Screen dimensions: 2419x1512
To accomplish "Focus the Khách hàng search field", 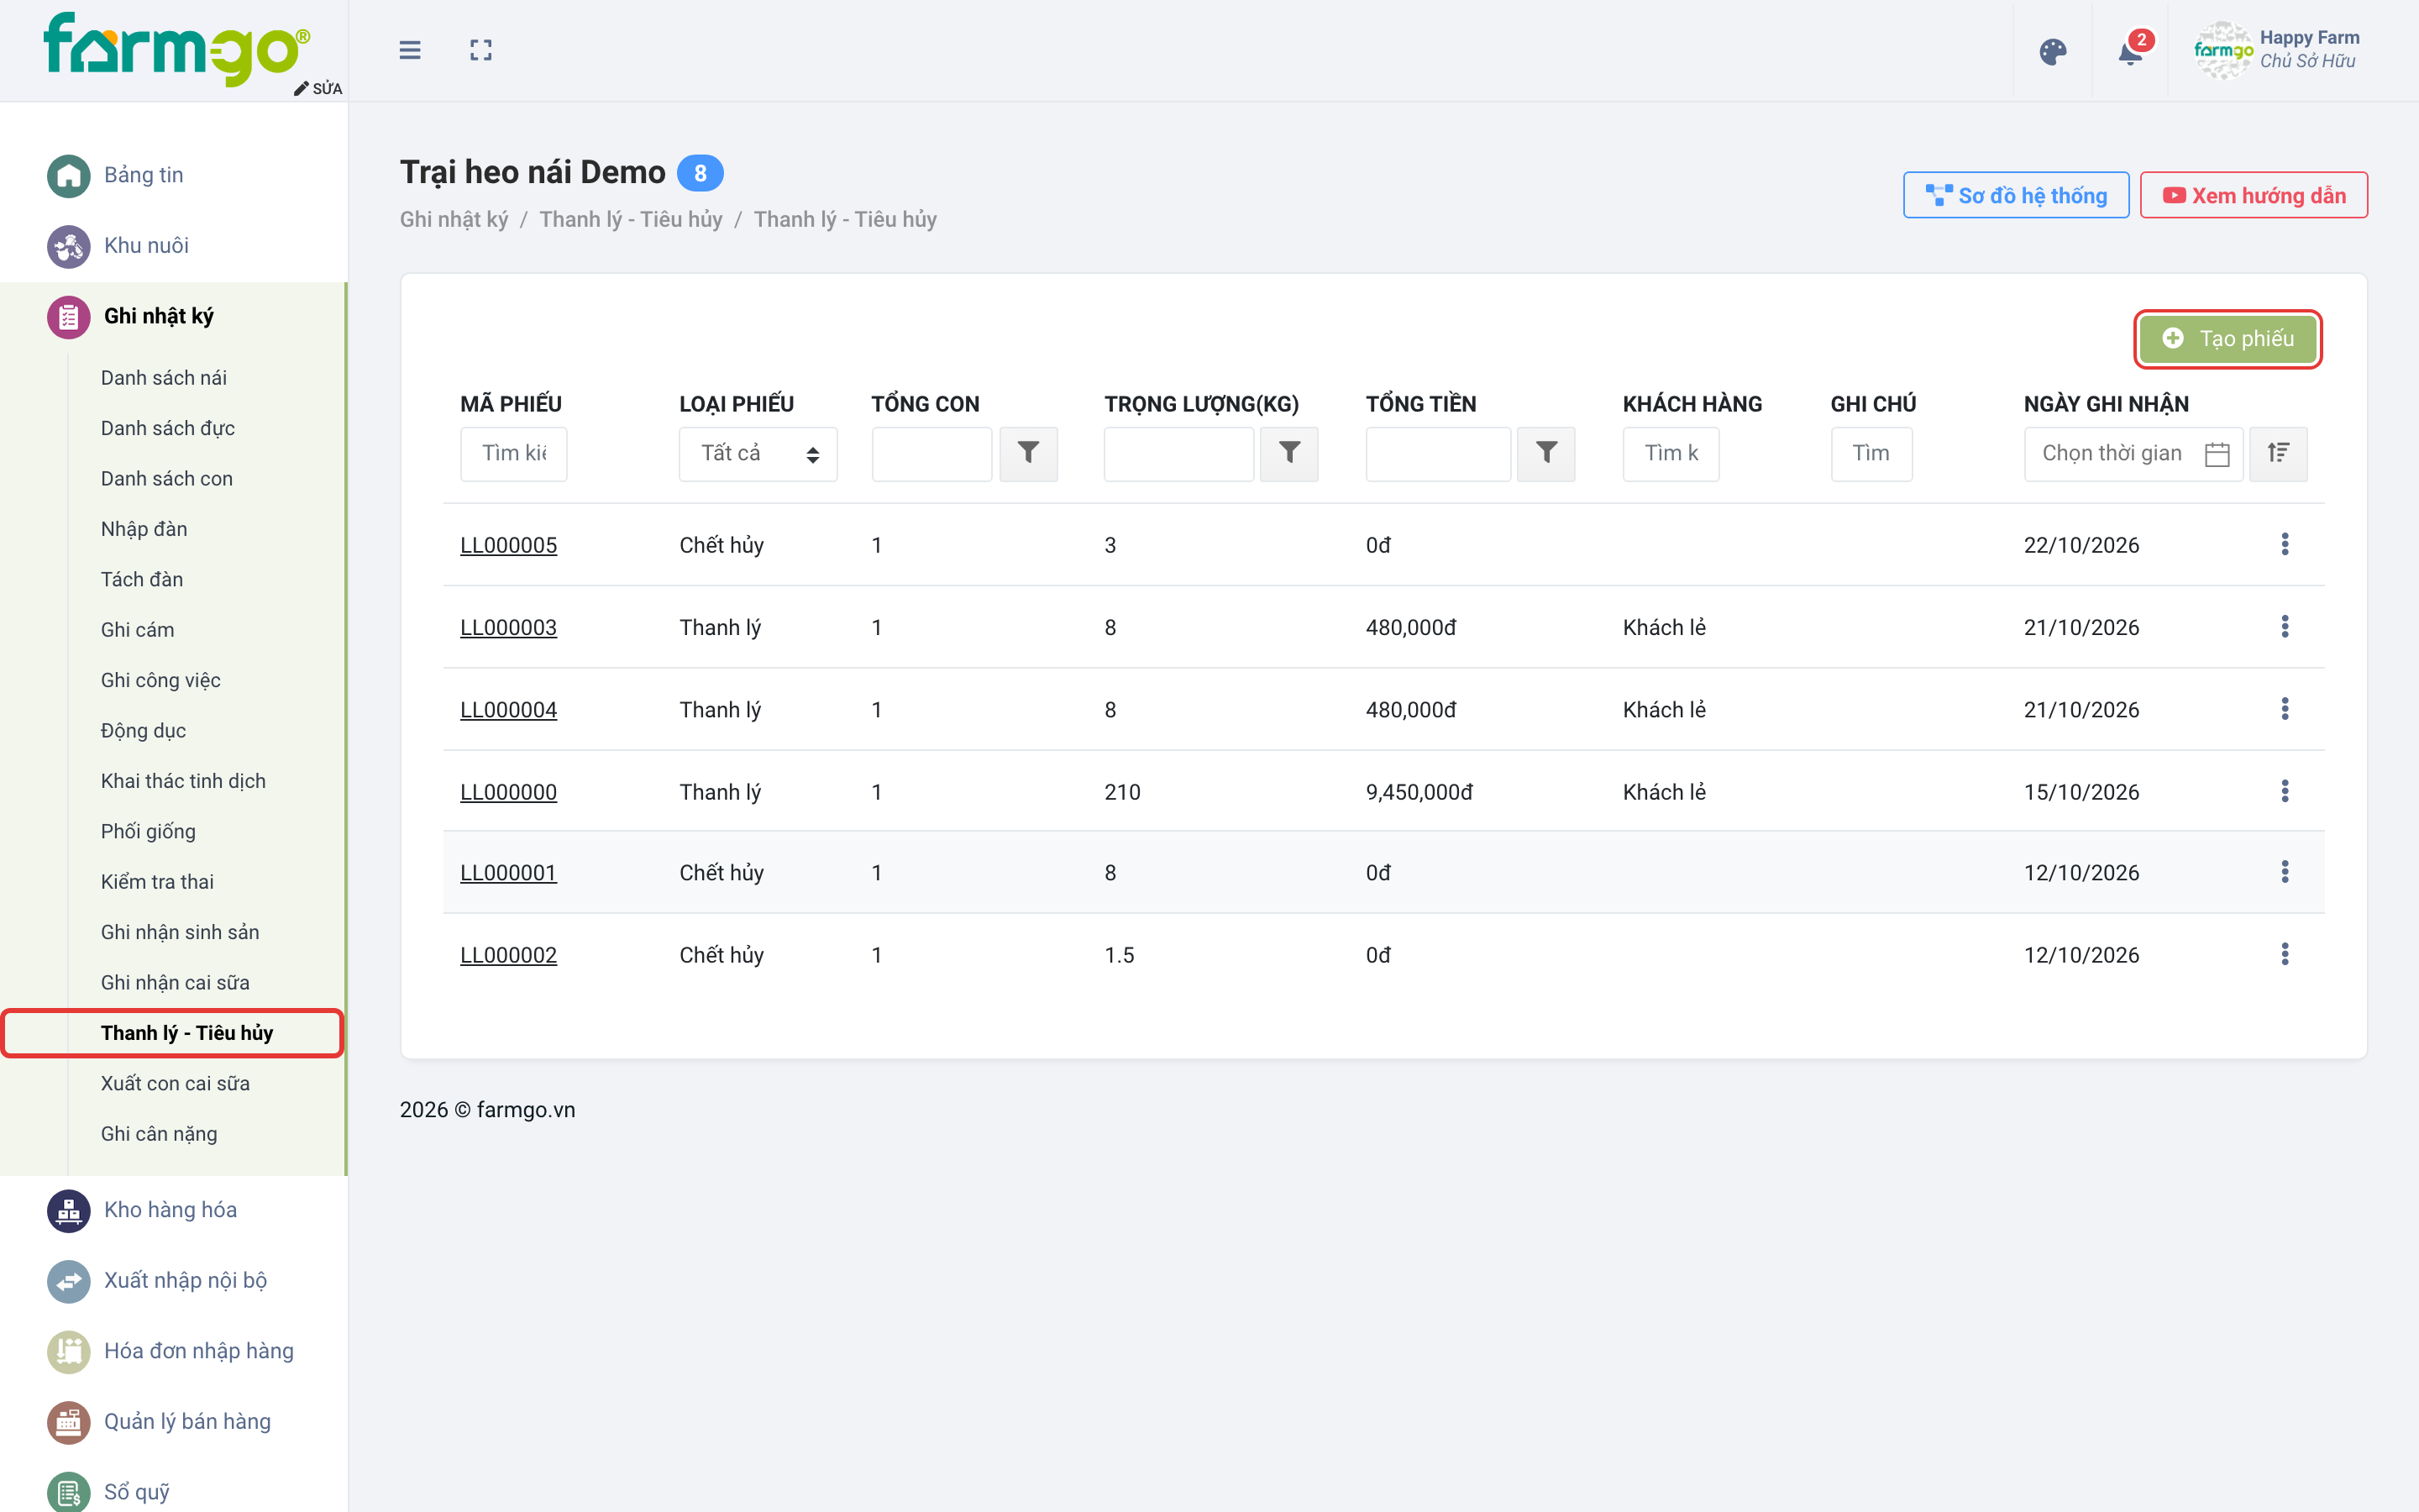I will point(1671,454).
